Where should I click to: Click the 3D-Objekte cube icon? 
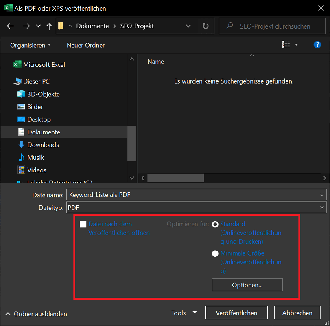click(21, 94)
